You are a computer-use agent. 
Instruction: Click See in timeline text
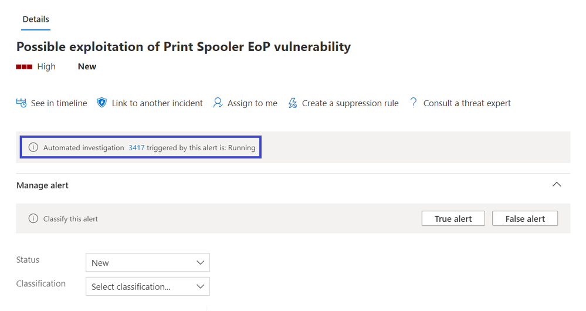pos(59,103)
